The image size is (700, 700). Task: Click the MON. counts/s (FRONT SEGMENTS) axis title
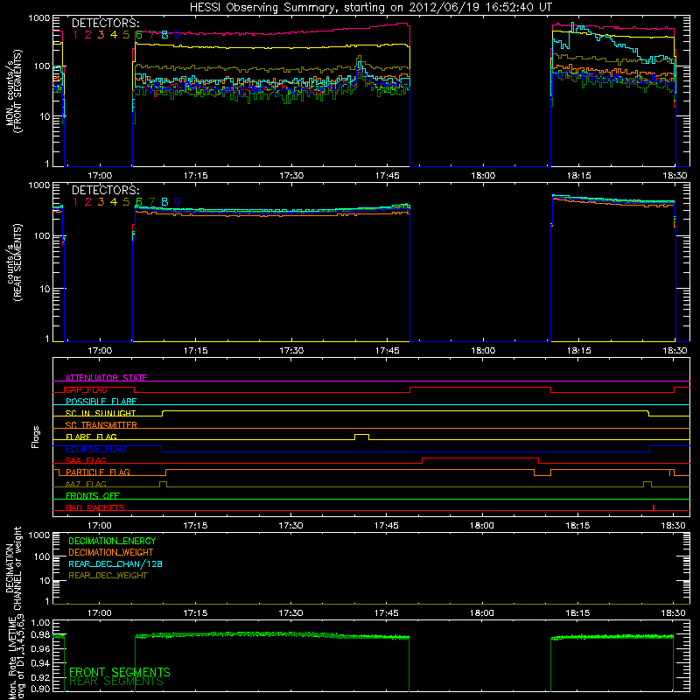click(13, 91)
